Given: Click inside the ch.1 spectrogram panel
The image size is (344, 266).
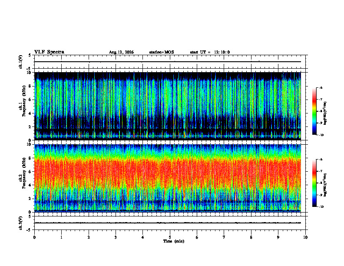Looking at the screenshot, I should coord(167,106).
